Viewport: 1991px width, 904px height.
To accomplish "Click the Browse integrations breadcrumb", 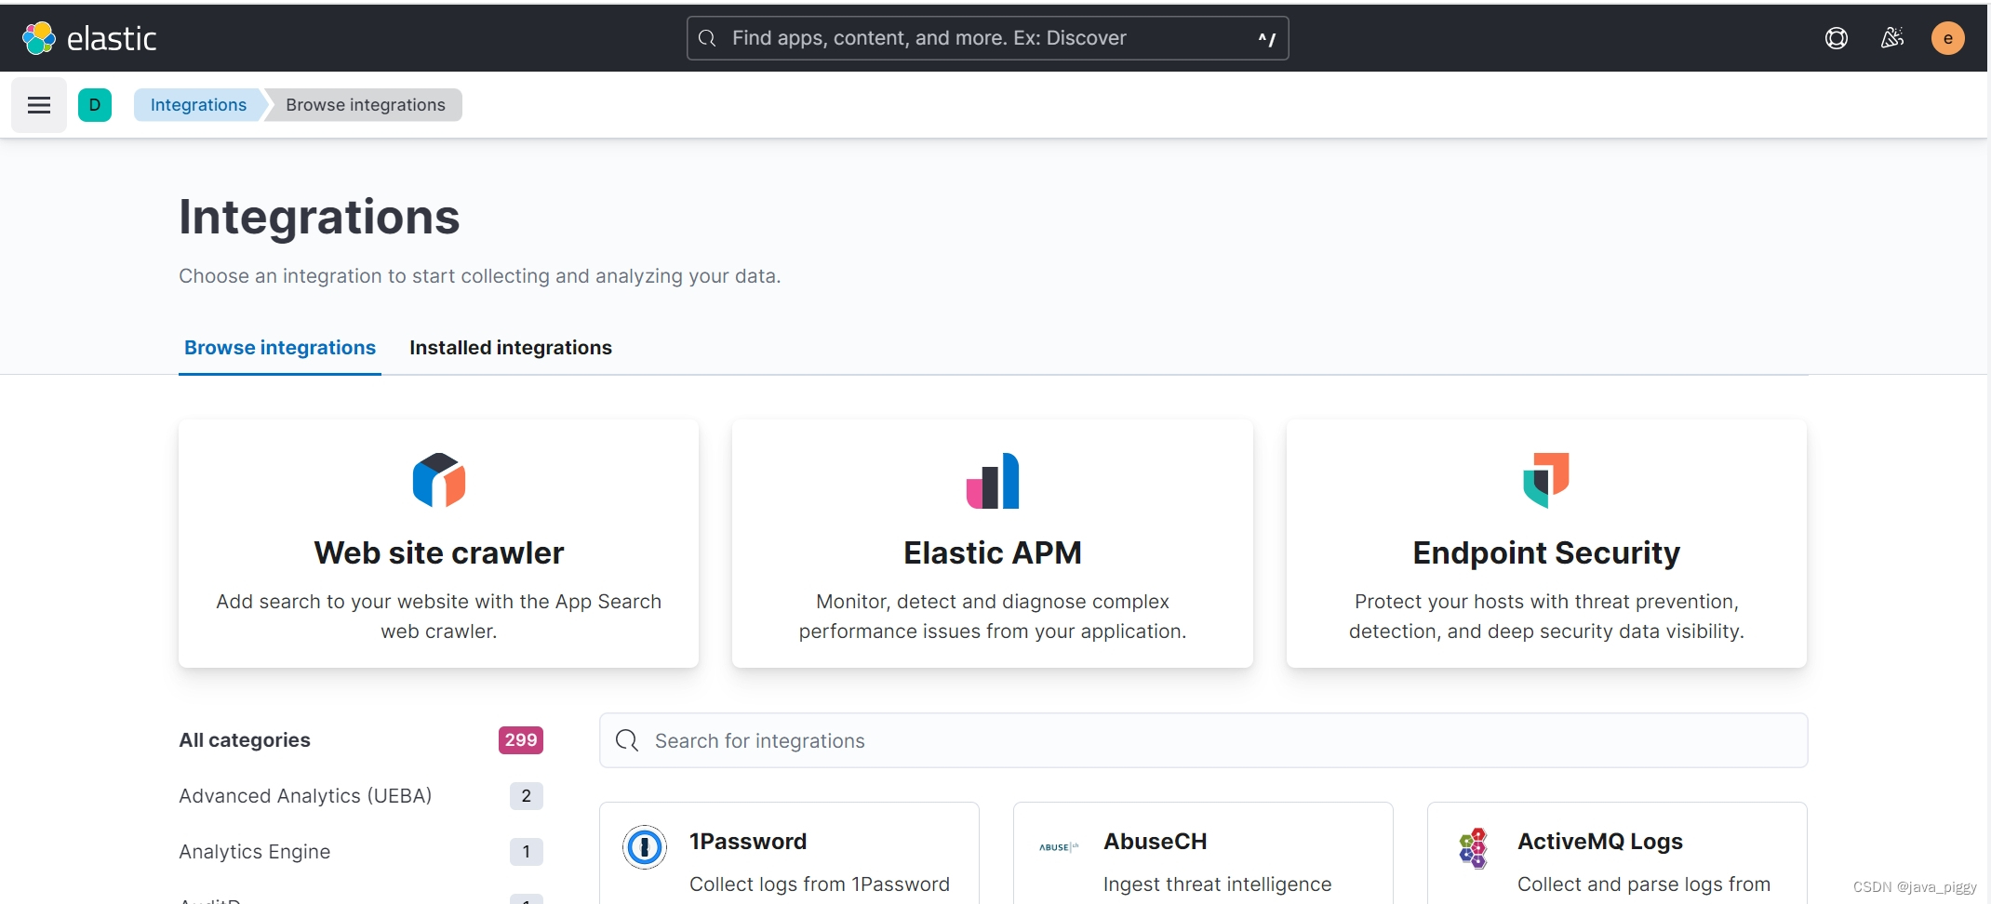I will pos(366,105).
